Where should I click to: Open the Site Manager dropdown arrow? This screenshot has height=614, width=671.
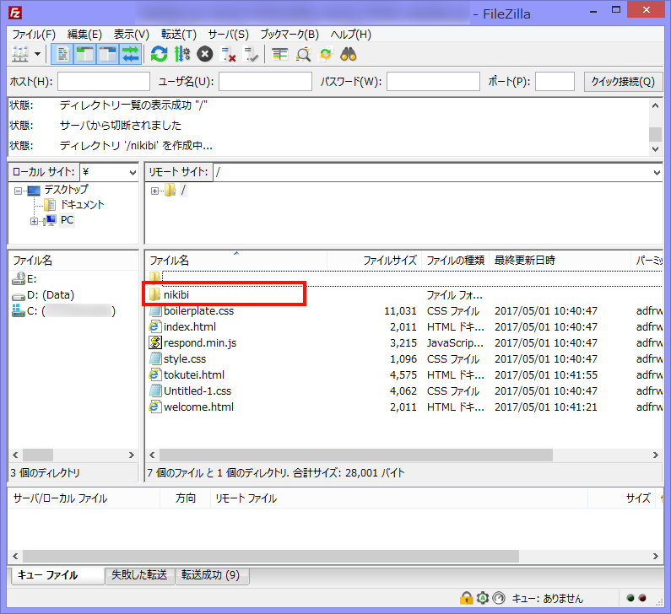pyautogui.click(x=38, y=54)
